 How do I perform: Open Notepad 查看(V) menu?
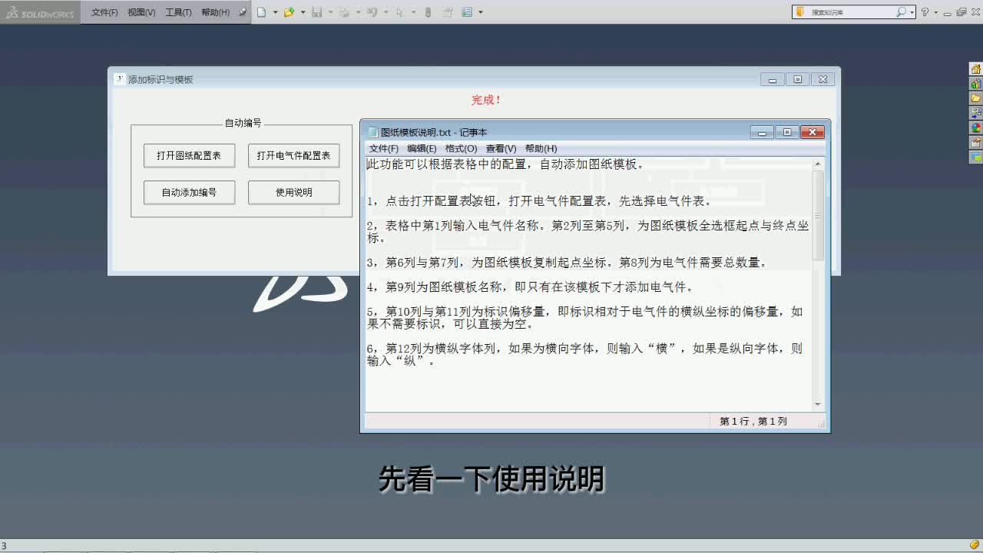click(x=501, y=148)
